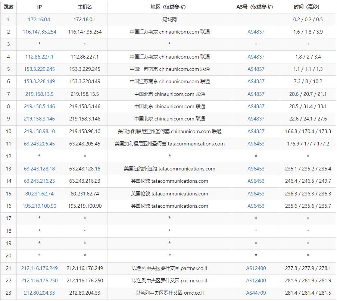Select time cell 281.4 / 281.4 / 281.5
The height and width of the screenshot is (301, 337).
[308, 293]
